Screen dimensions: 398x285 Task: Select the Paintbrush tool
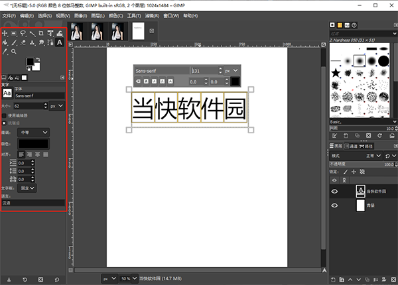tap(14, 42)
